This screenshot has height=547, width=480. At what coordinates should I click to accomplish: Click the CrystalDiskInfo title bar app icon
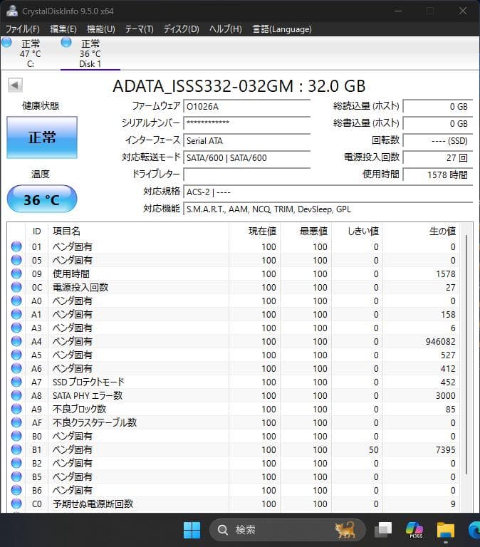[x=12, y=11]
